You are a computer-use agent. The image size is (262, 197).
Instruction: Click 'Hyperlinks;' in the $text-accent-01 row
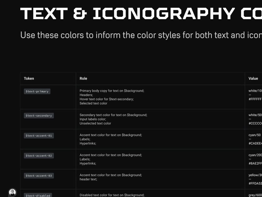(x=88, y=143)
